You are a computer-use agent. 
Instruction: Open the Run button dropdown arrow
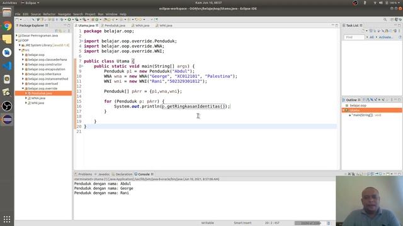pos(73,19)
